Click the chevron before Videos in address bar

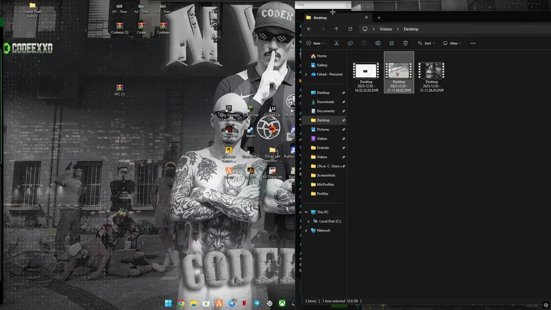[374, 29]
